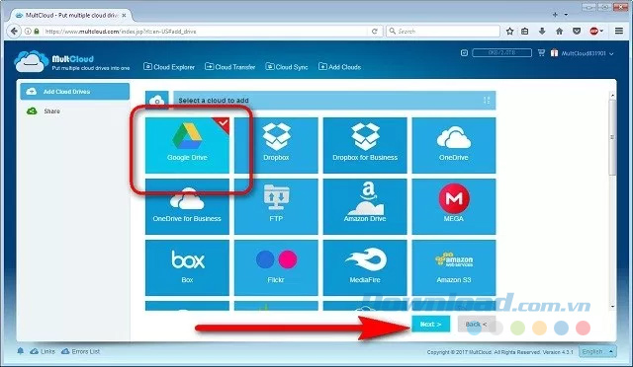Viewport: 633px width, 367px height.
Task: Go back in browser history
Action: [14, 31]
